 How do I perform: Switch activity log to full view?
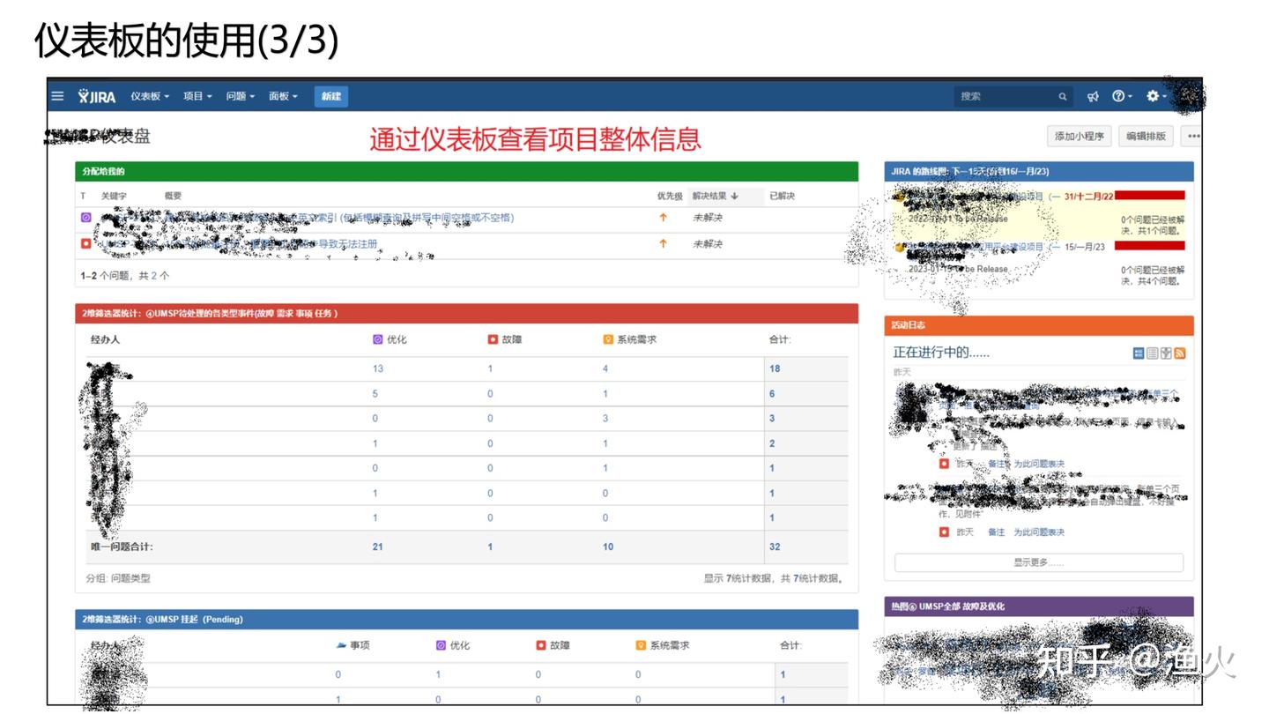[x=1139, y=353]
